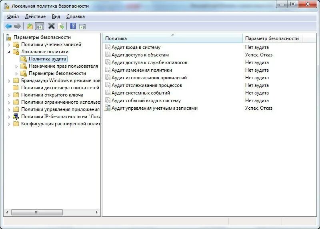Click the icon of Аудит доступа к объектам

(108, 54)
